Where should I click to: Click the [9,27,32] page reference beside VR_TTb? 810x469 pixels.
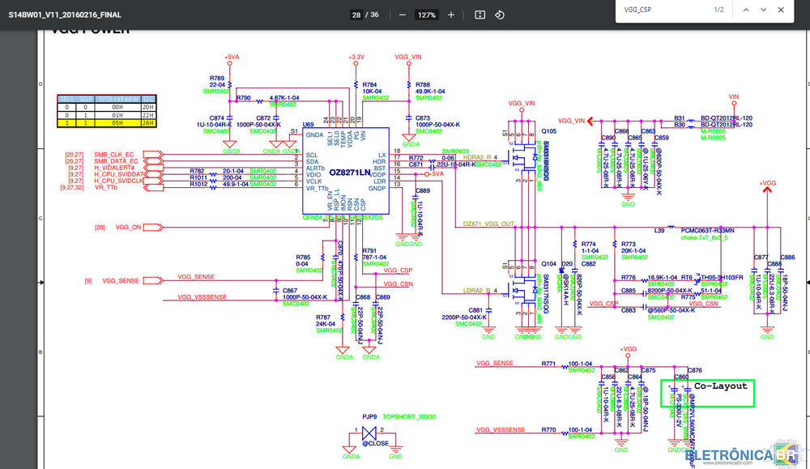(x=72, y=187)
